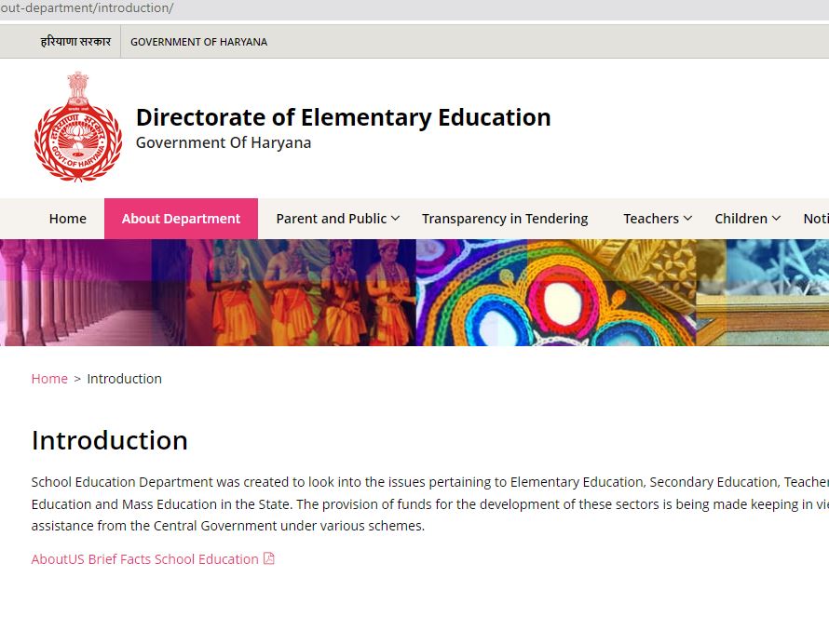
Task: Click the School Education Department paragraph
Action: click(429, 504)
